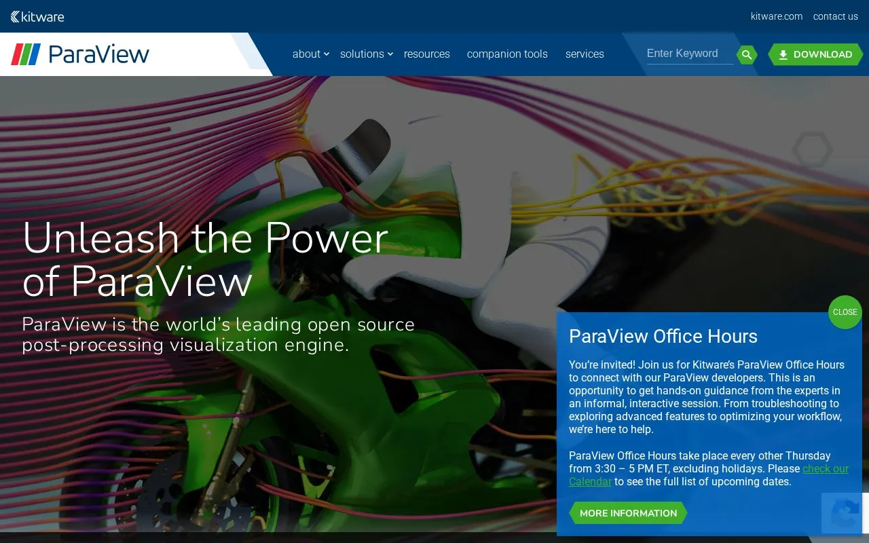The image size is (869, 543).
Task: Click the green search magnifier icon
Action: tap(747, 55)
